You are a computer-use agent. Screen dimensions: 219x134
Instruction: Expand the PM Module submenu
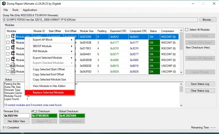[50, 51]
